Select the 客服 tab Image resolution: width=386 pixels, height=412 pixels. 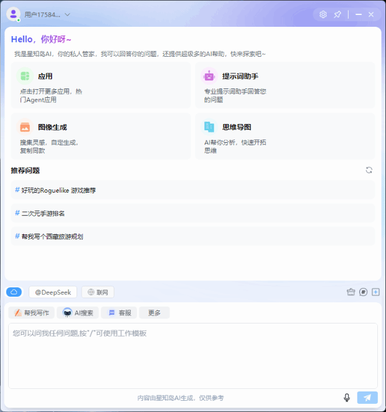[x=120, y=313]
